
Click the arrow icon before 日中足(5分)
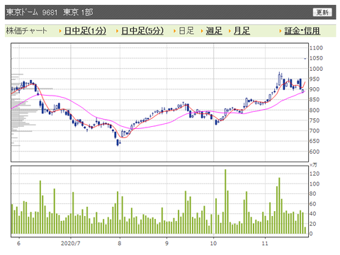pyautogui.click(x=117, y=31)
